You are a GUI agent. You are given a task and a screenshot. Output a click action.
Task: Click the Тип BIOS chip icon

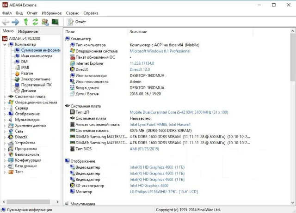[x=72, y=149]
